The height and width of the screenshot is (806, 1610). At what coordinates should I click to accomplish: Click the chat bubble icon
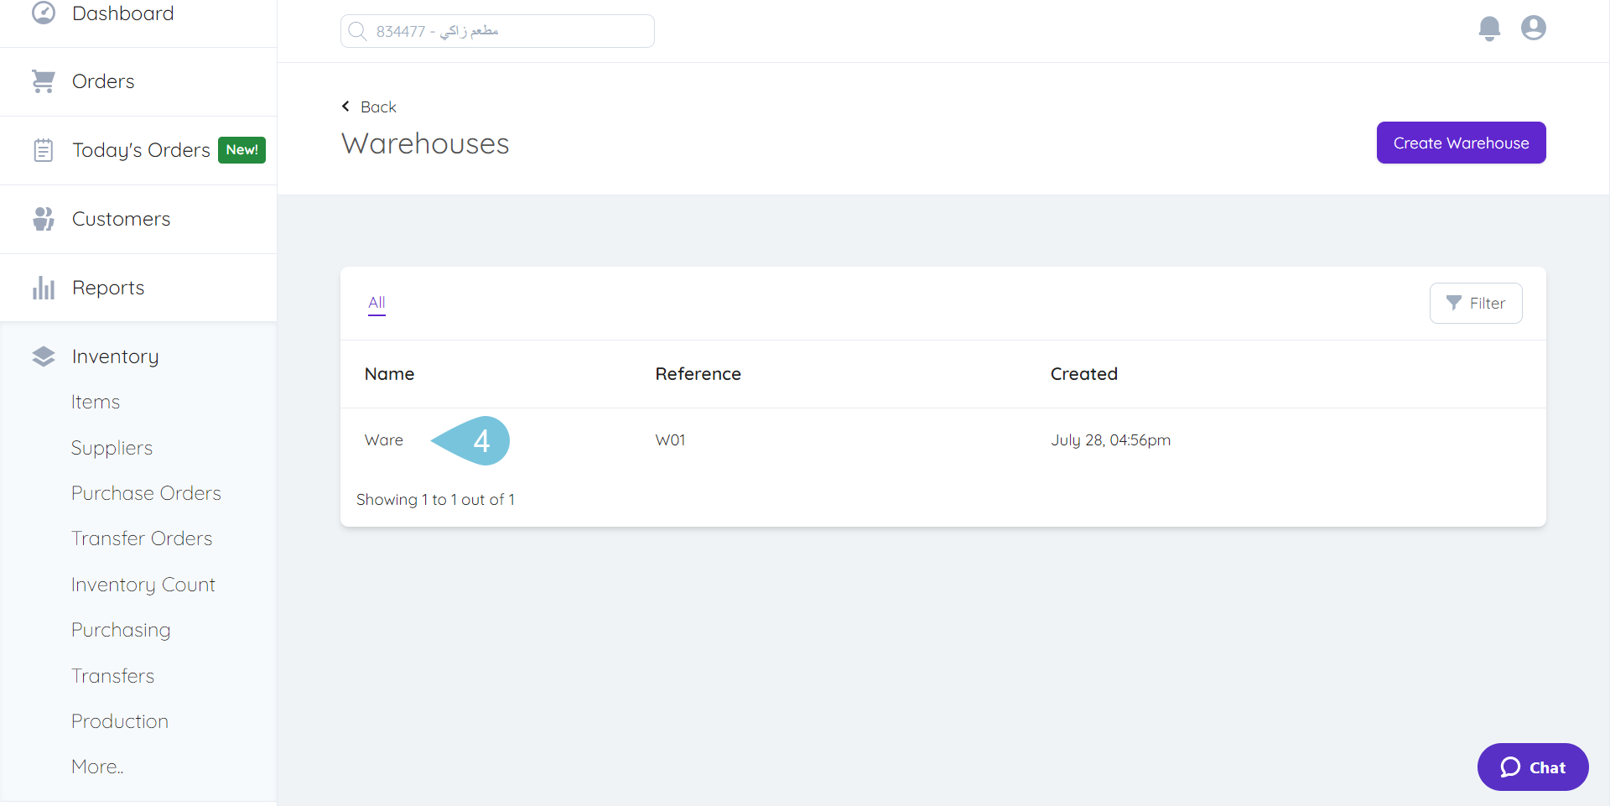[x=1510, y=767]
